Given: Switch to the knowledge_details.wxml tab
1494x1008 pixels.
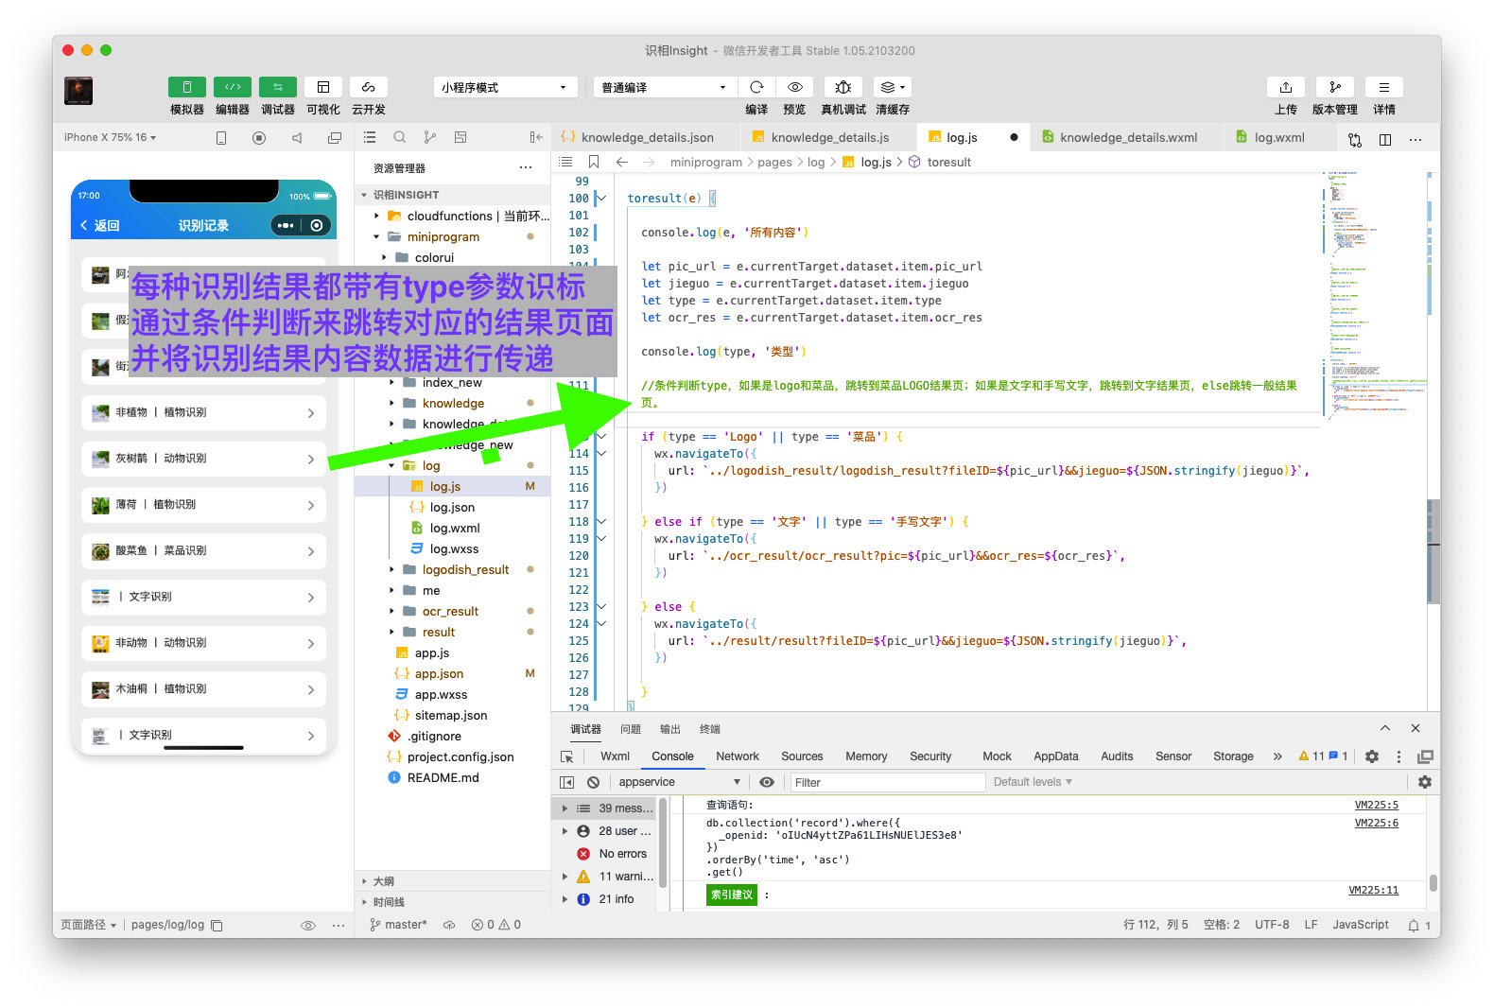Looking at the screenshot, I should click(1128, 137).
